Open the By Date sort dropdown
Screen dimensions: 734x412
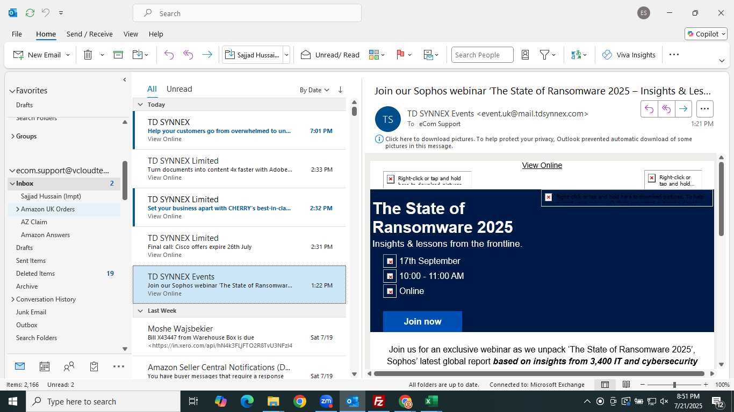(x=314, y=90)
